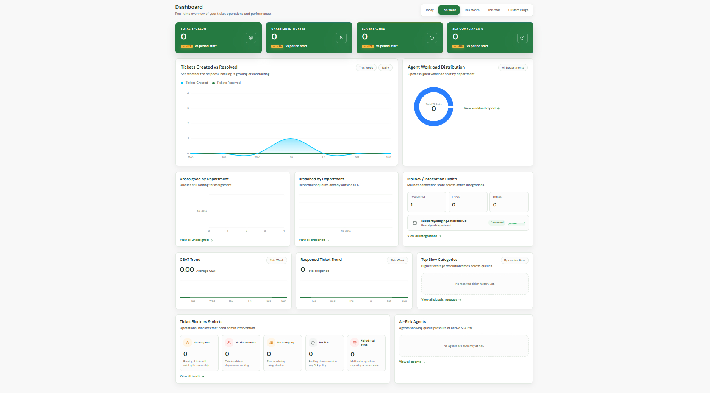This screenshot has width=710, height=393.
Task: Click the Connected mailbox count card
Action: (x=427, y=202)
